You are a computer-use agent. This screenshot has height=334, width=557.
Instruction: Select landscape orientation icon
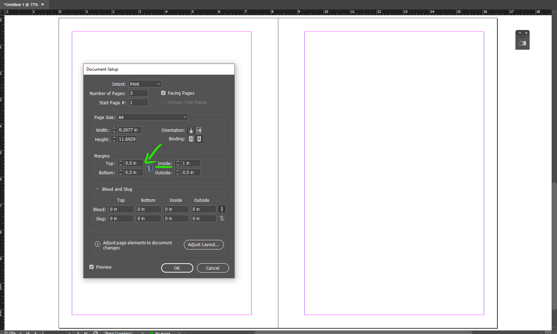[x=199, y=130]
